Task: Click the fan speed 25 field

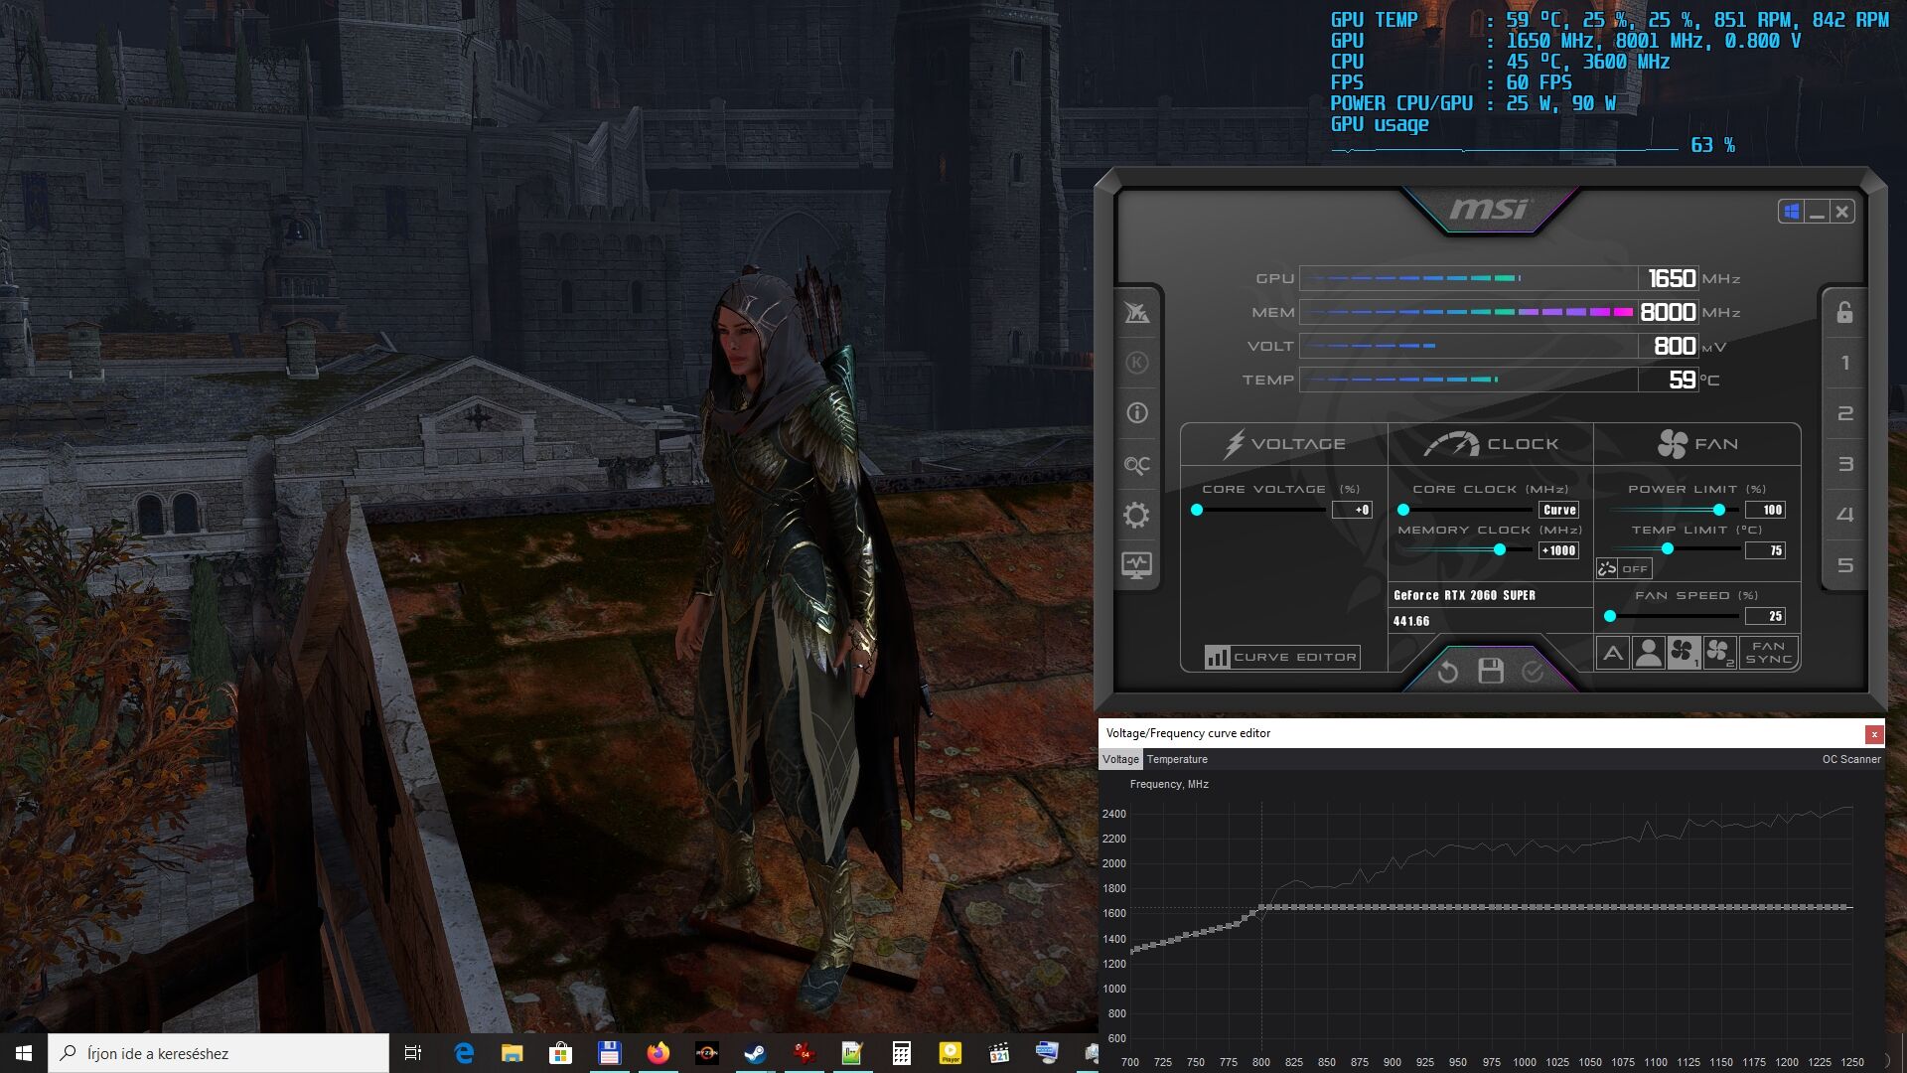Action: click(1765, 616)
